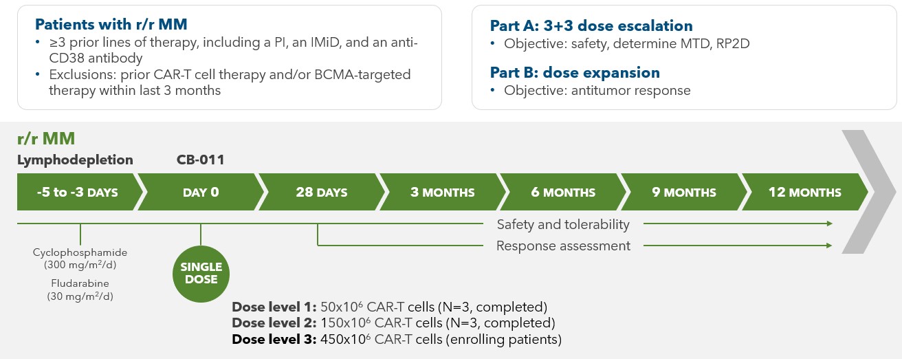The width and height of the screenshot is (902, 359).
Task: Click the Safety and tolerability label
Action: [563, 224]
